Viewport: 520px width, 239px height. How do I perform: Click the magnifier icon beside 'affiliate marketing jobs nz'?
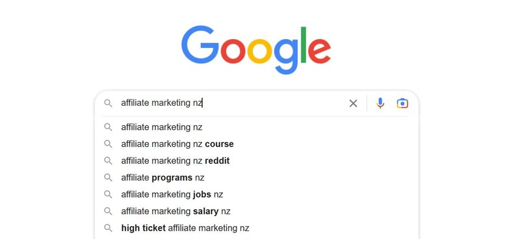point(108,194)
